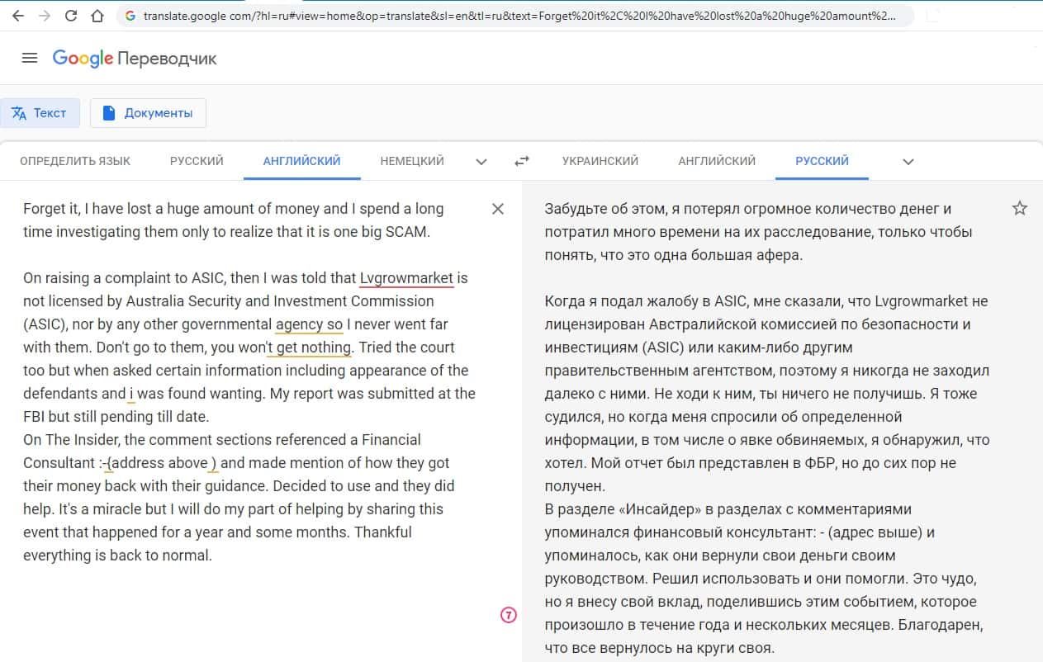Open the Google Переводчик logo link
The image size is (1043, 662).
pos(135,59)
